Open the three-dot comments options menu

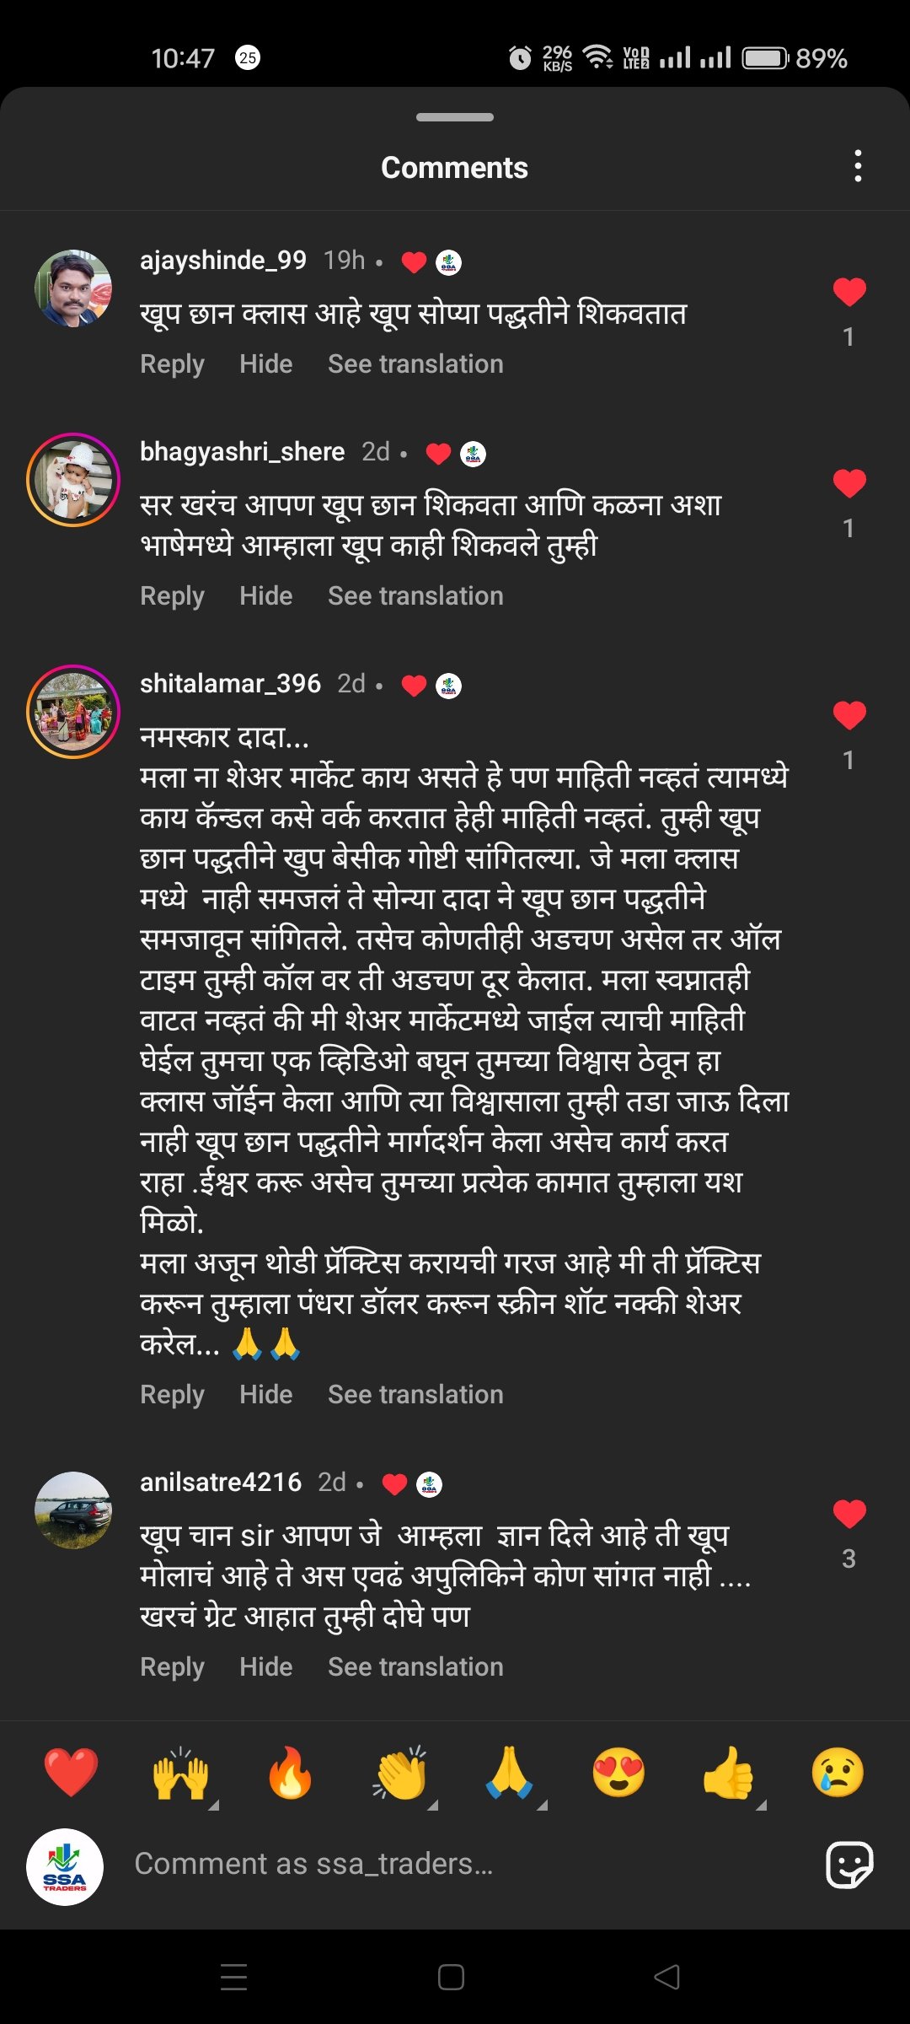tap(858, 166)
